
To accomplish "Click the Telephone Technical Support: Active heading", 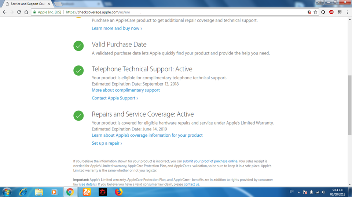I will click(x=142, y=69).
